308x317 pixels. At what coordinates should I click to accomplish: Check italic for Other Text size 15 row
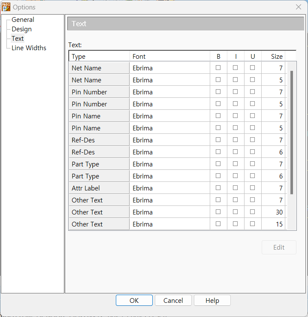(x=235, y=224)
